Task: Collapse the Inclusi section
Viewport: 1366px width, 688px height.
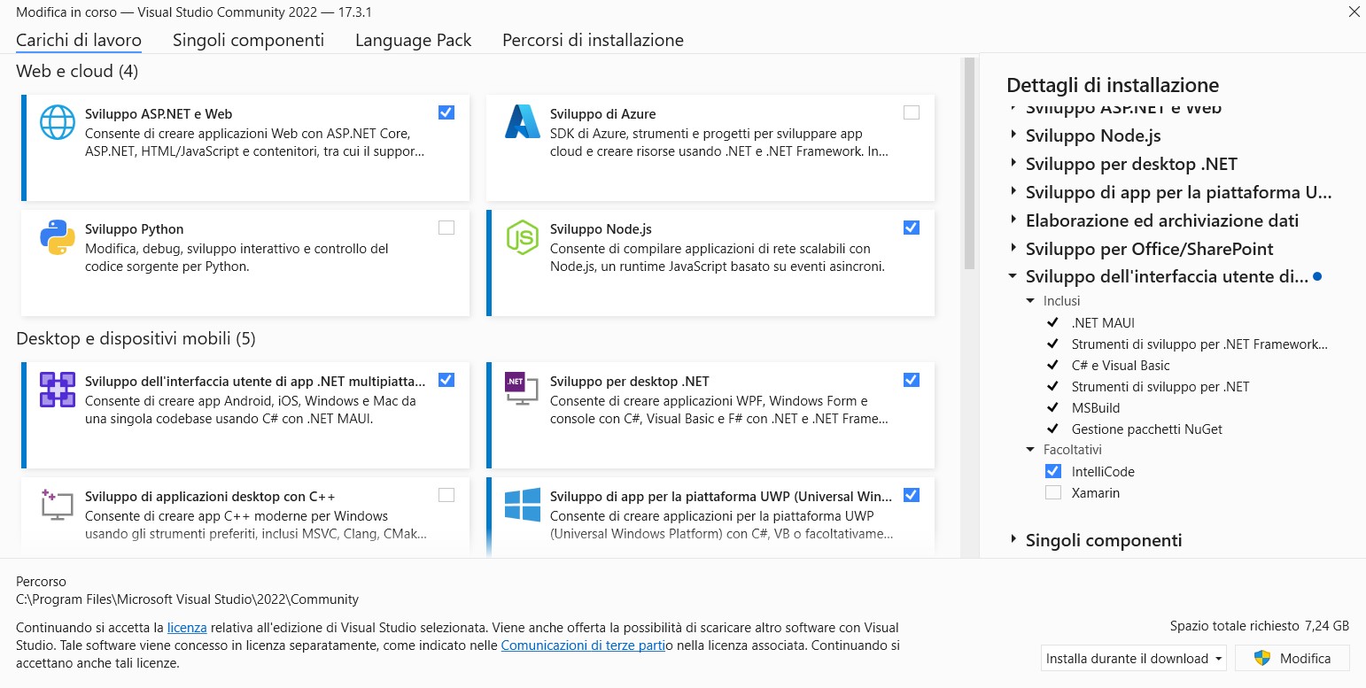Action: (x=1030, y=301)
